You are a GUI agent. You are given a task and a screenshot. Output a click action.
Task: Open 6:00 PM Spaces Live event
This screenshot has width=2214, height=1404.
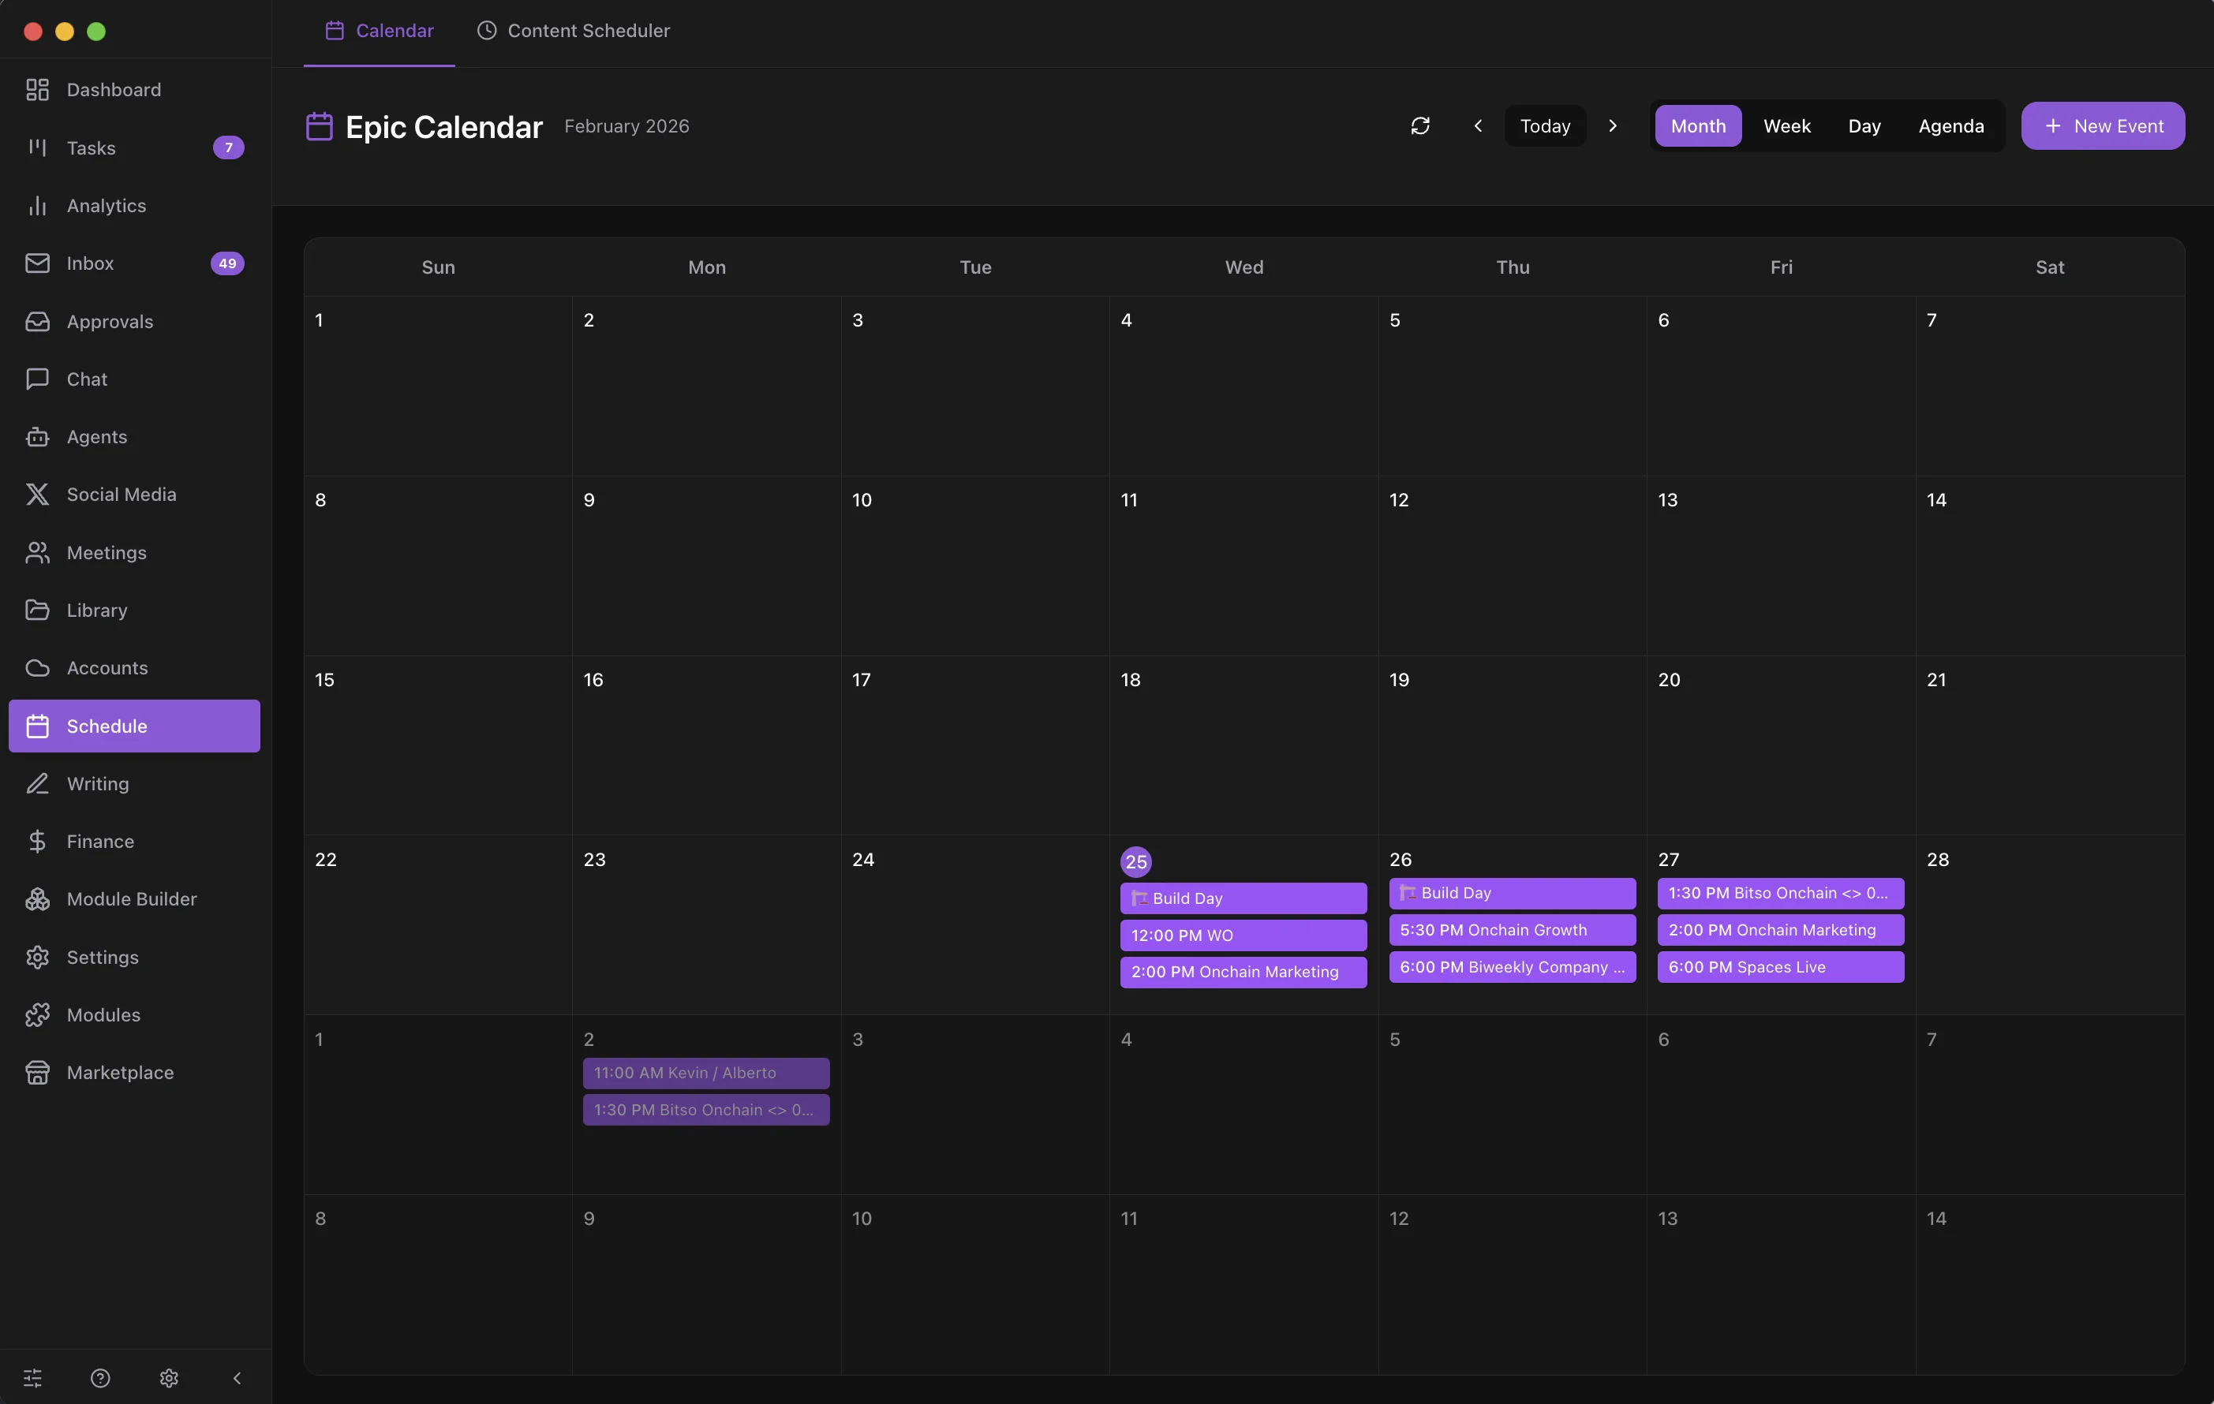pos(1779,966)
